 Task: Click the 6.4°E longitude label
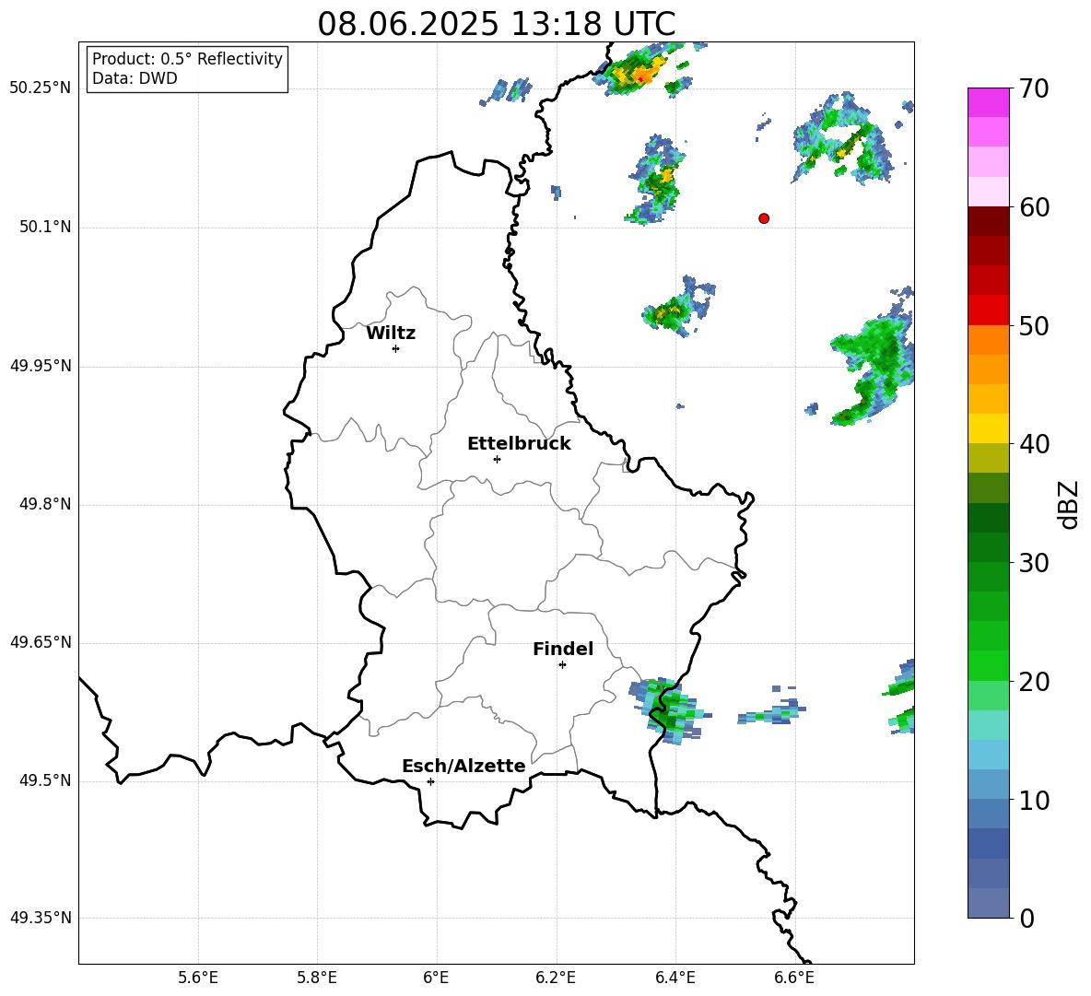675,978
